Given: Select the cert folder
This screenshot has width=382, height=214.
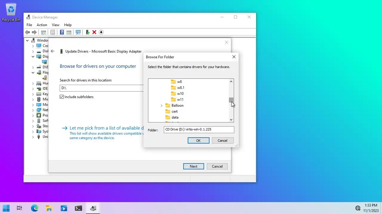Looking at the screenshot, I should (x=172, y=111).
